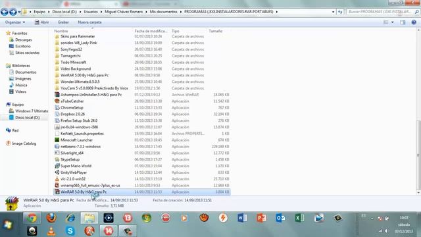Go back with the Explorer back arrow
Image resolution: width=421 pixels, height=237 pixels.
pos(5,12)
